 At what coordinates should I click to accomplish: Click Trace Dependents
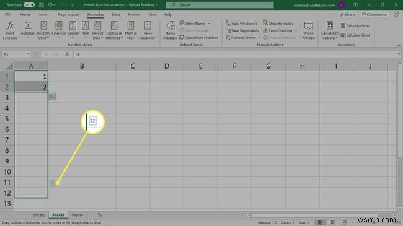click(242, 30)
